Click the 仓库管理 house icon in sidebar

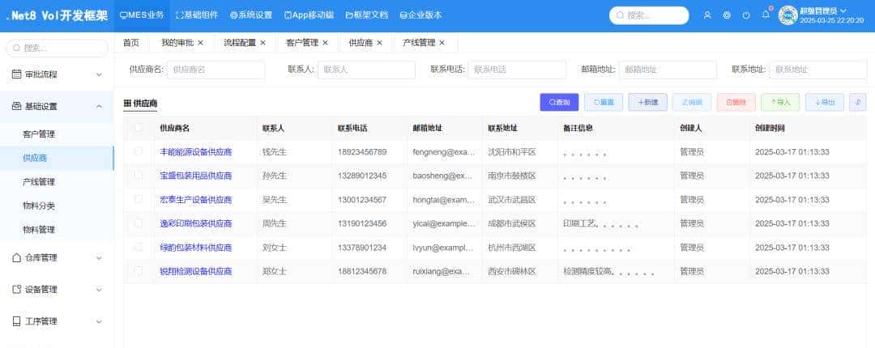pos(17,257)
